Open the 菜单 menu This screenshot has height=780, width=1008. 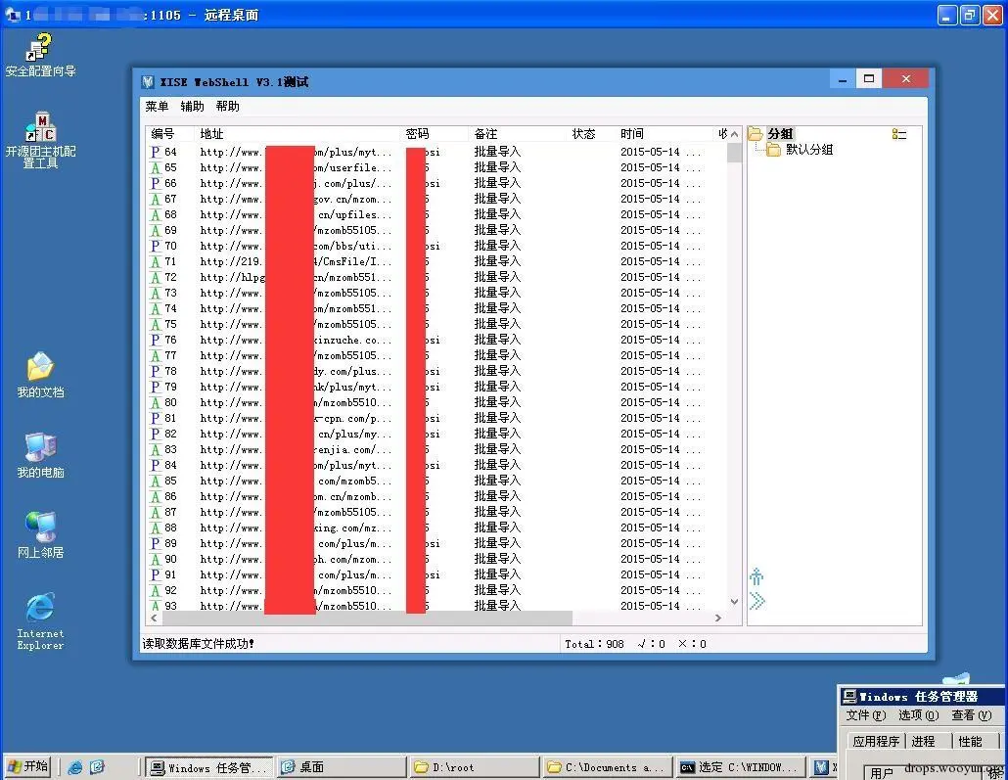(157, 106)
